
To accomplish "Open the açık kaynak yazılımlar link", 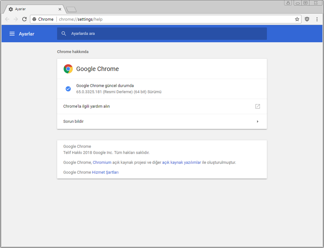I will [x=181, y=162].
